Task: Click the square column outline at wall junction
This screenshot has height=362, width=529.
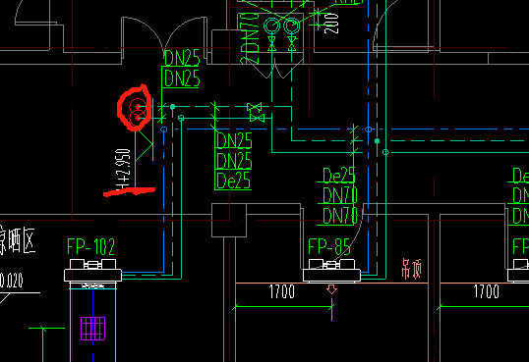Action: [229, 220]
